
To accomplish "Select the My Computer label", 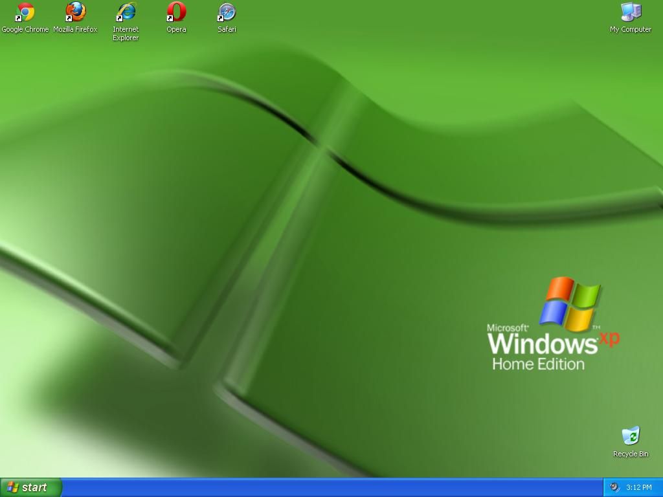I will pyautogui.click(x=629, y=29).
